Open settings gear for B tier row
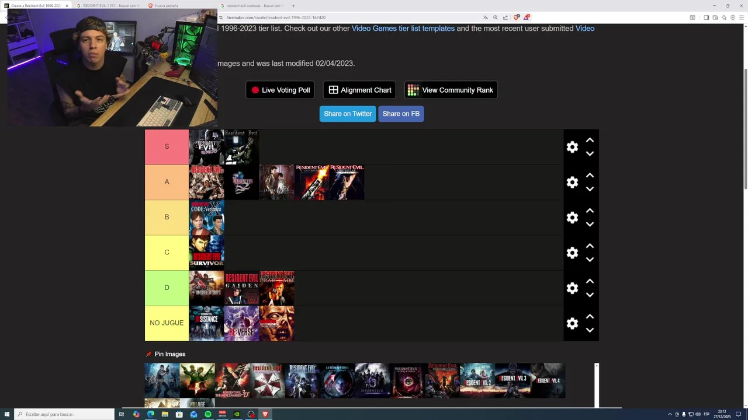748x420 pixels. pos(572,218)
